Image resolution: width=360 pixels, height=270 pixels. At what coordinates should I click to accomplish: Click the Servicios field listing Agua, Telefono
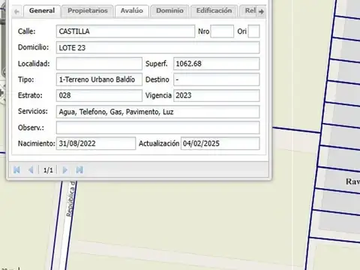point(157,112)
